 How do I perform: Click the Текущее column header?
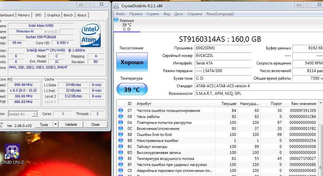[x=227, y=103]
